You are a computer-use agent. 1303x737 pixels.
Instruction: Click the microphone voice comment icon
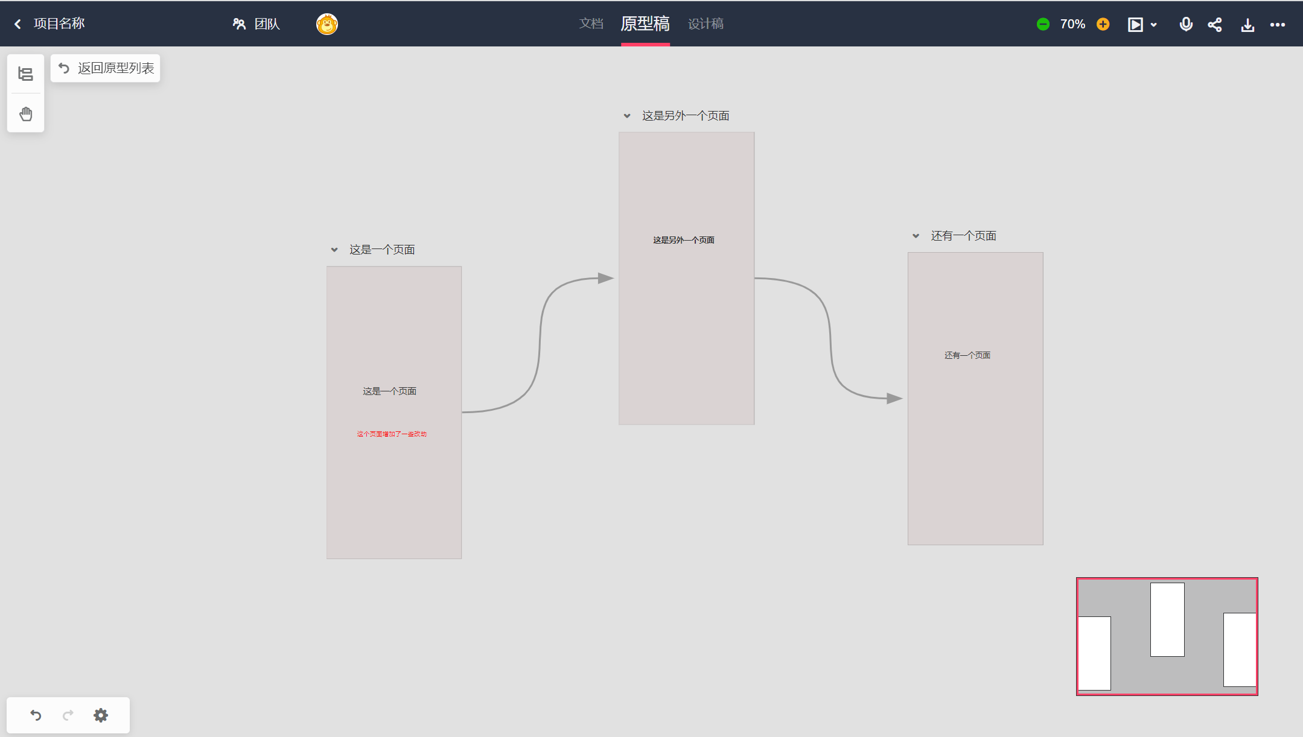point(1185,24)
